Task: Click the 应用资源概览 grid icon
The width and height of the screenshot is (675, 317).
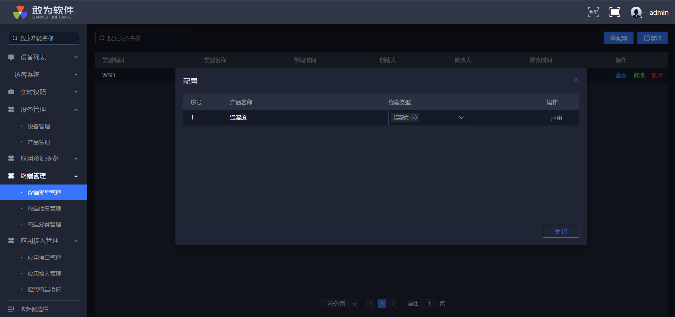Action: coord(11,158)
